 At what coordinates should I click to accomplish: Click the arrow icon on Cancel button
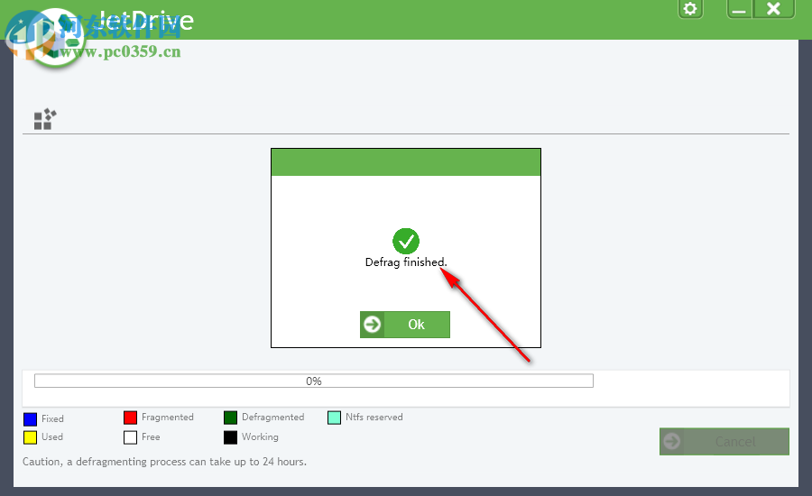[x=672, y=442]
